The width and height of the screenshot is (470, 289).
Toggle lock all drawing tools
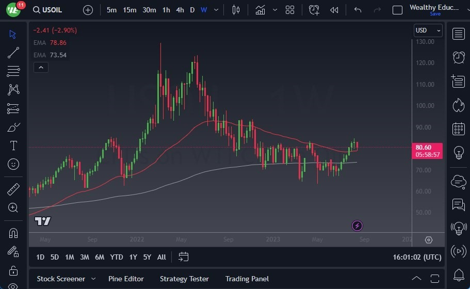point(13,270)
